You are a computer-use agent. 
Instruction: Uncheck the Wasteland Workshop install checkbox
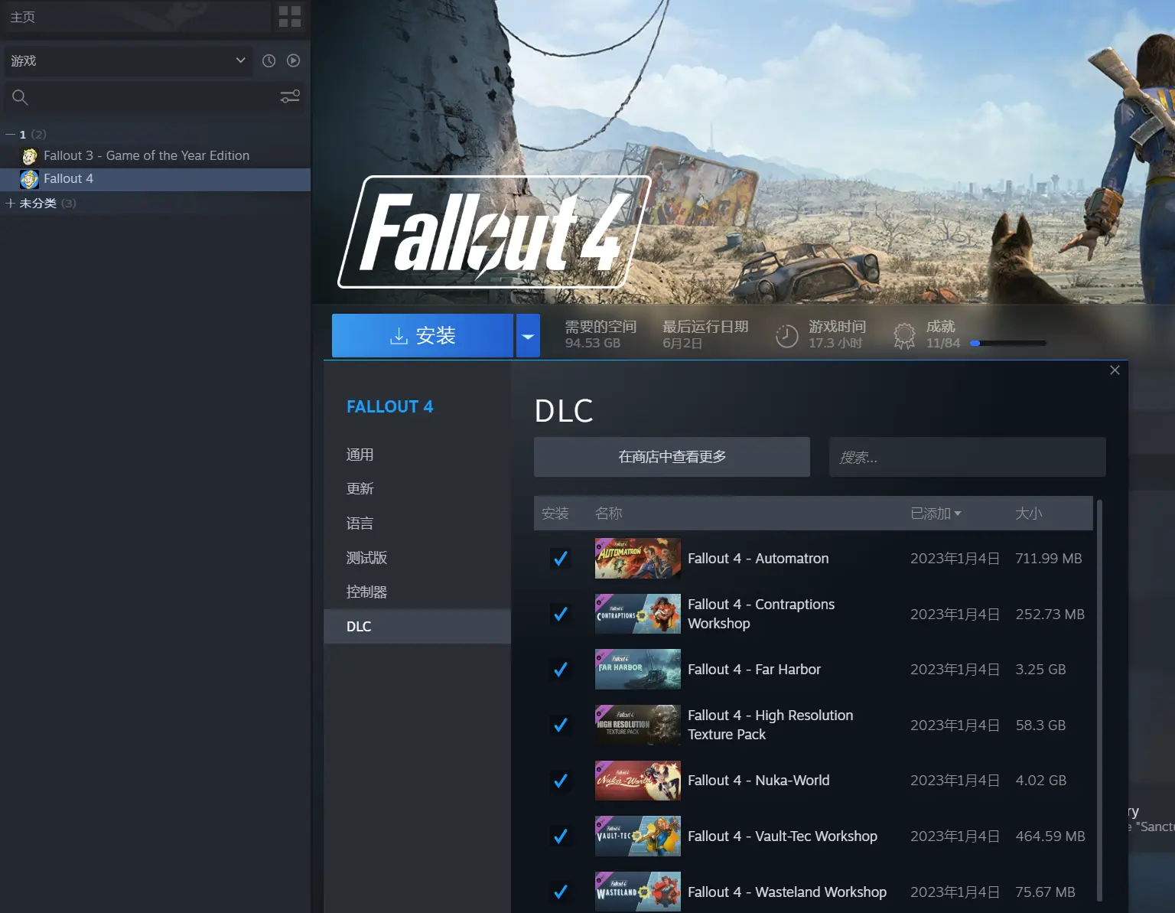click(x=561, y=892)
